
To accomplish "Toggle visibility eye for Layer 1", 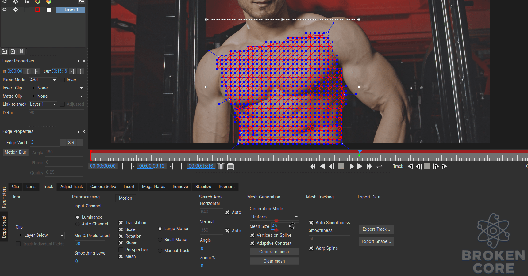I will (x=5, y=9).
